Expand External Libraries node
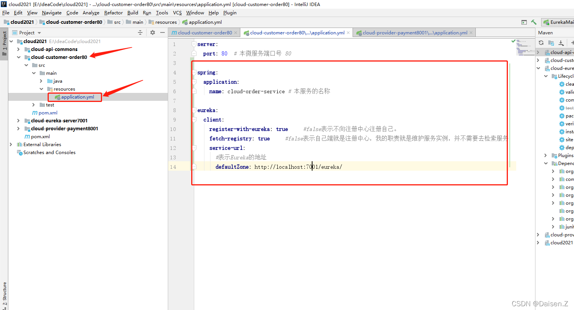 (x=11, y=144)
